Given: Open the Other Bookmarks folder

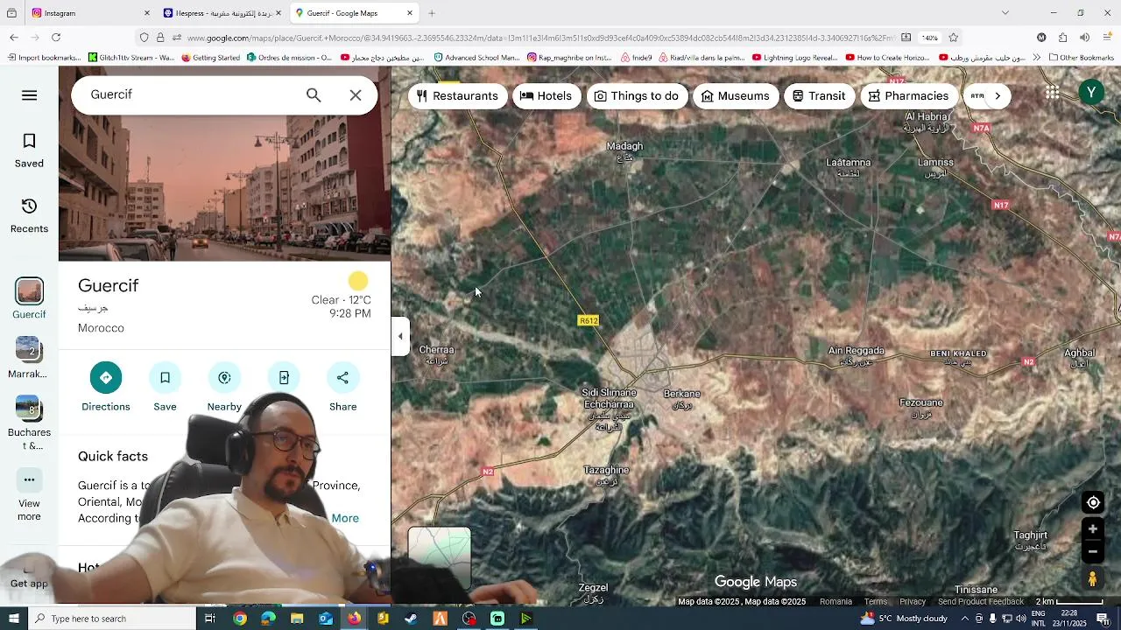Looking at the screenshot, I should point(1082,58).
